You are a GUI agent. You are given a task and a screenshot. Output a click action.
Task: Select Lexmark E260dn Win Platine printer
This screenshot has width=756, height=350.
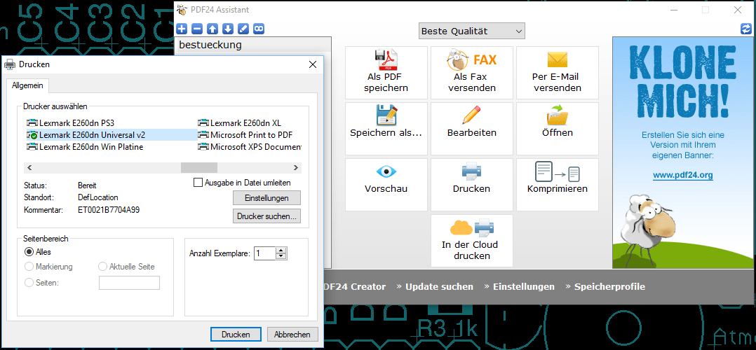pyautogui.click(x=85, y=147)
